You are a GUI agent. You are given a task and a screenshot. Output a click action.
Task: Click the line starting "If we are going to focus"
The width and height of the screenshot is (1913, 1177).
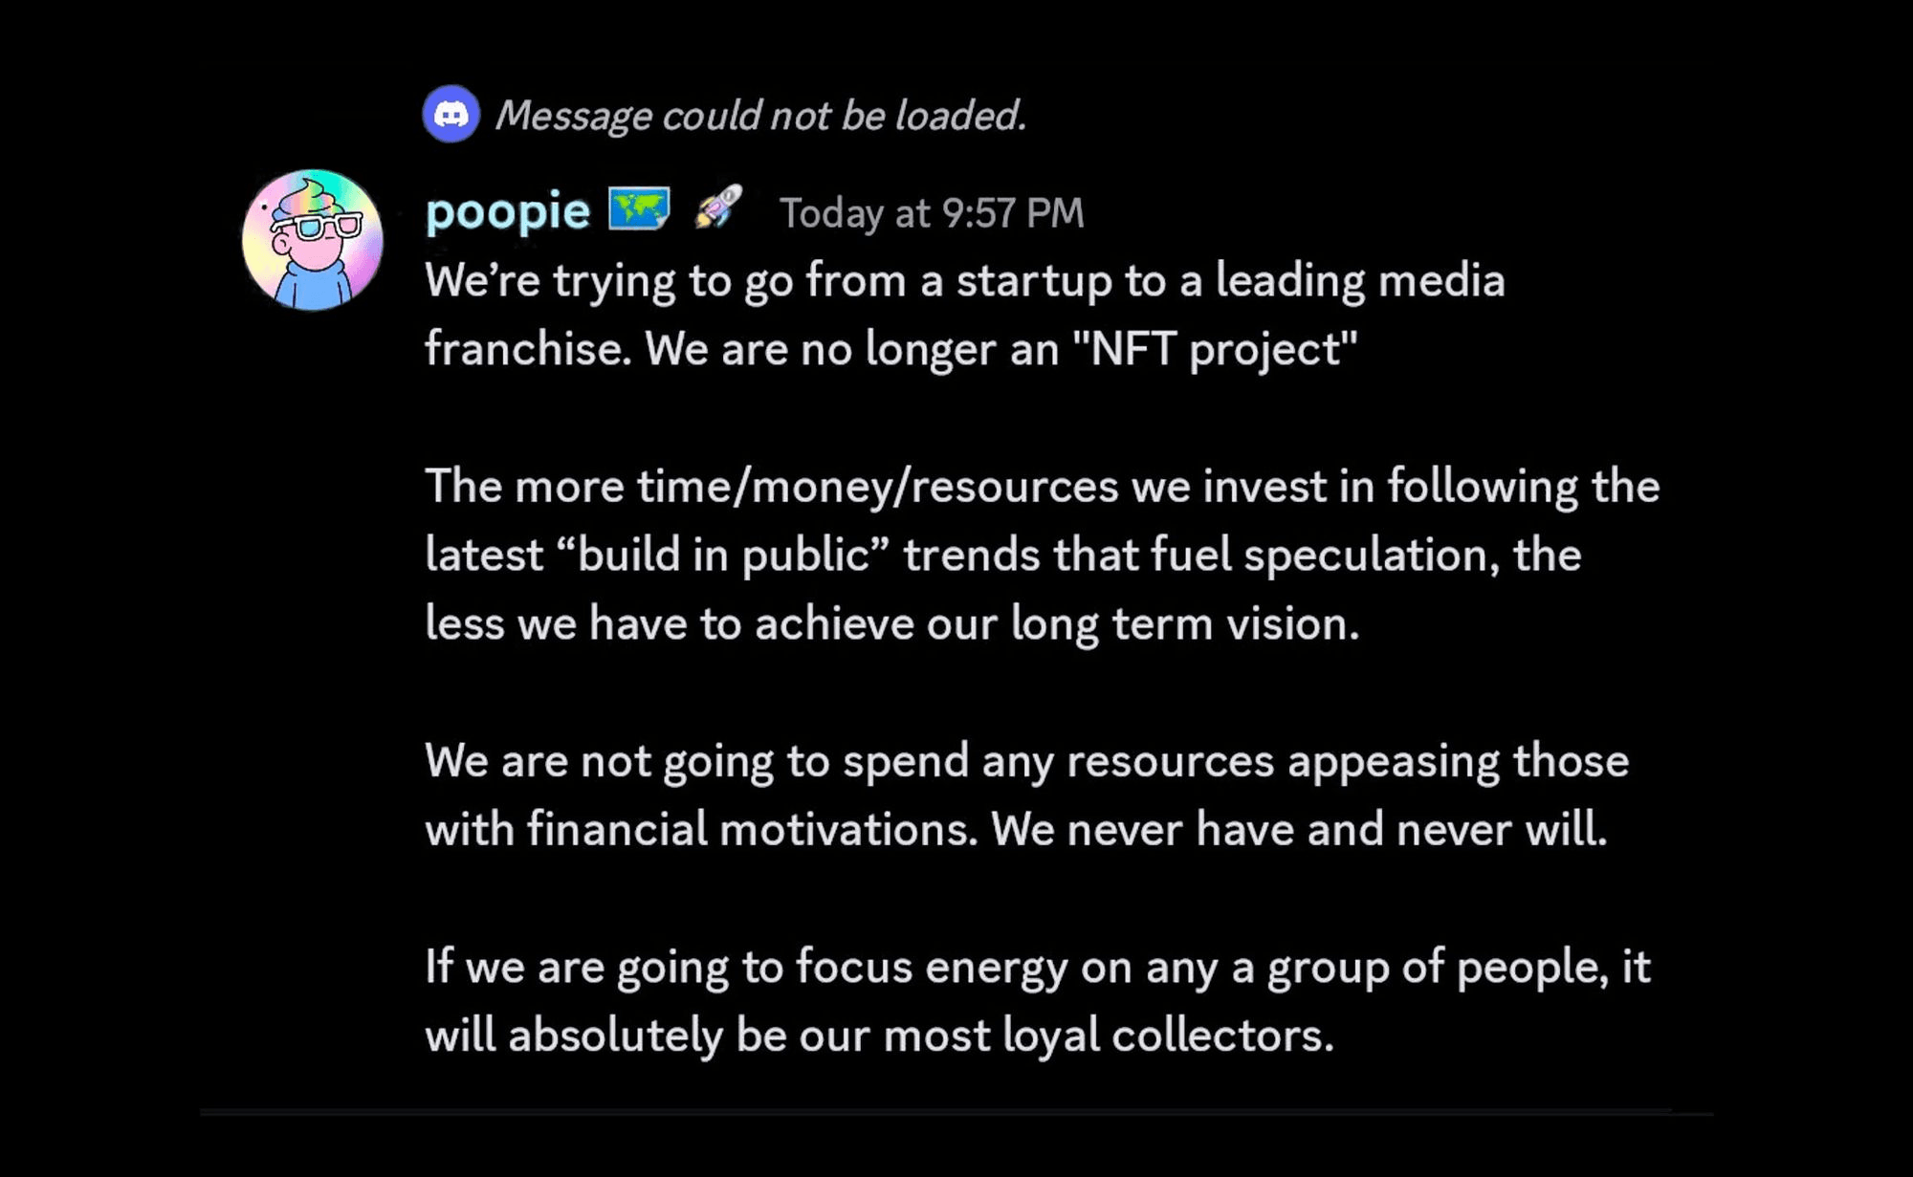[1038, 968]
